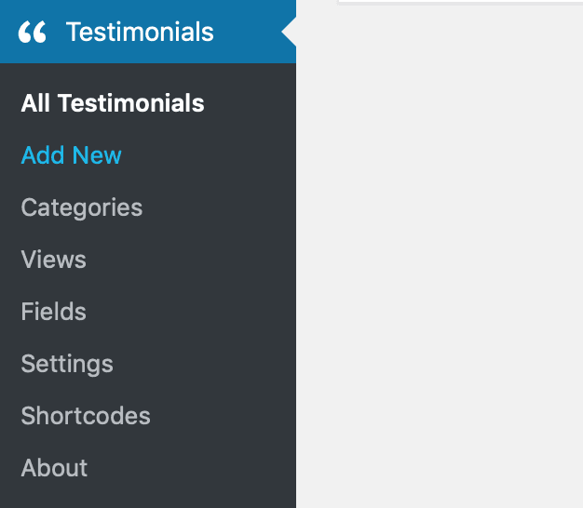The height and width of the screenshot is (508, 583).
Task: Select Add New testimonial link
Action: point(71,155)
